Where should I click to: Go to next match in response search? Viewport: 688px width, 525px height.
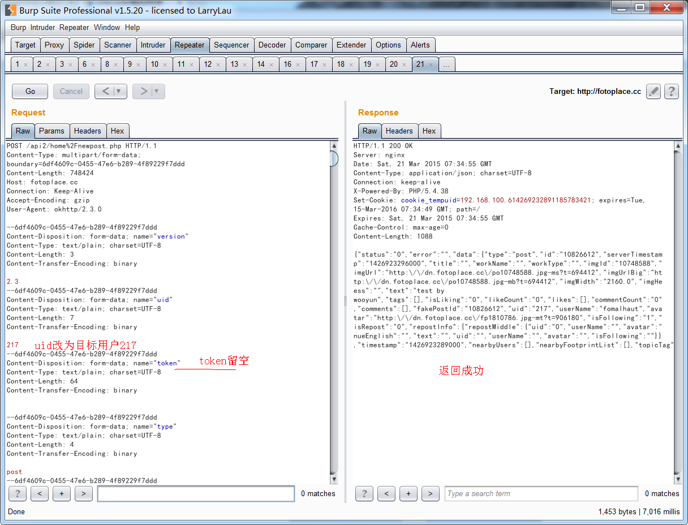click(431, 493)
